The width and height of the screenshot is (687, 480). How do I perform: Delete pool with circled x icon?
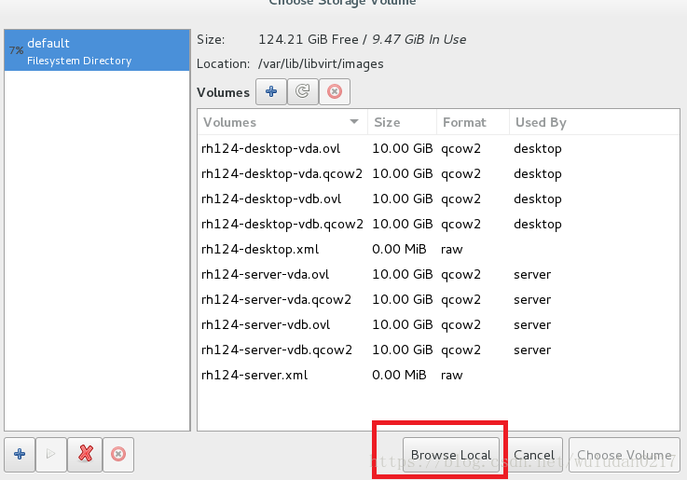coord(118,454)
